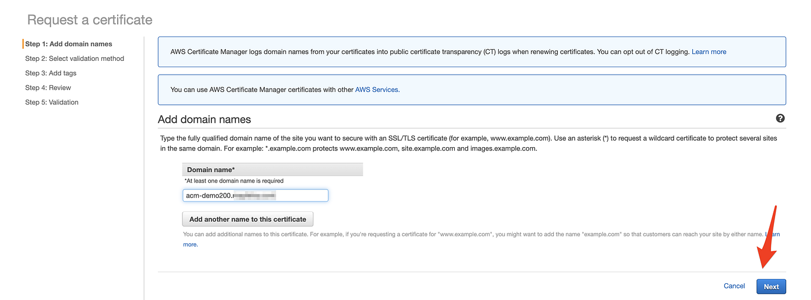
Task: Add another name to this certificate
Action: tap(247, 219)
